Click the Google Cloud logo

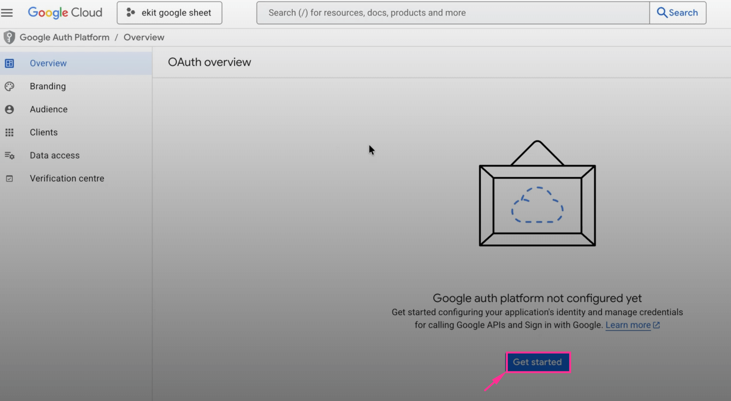tap(65, 13)
